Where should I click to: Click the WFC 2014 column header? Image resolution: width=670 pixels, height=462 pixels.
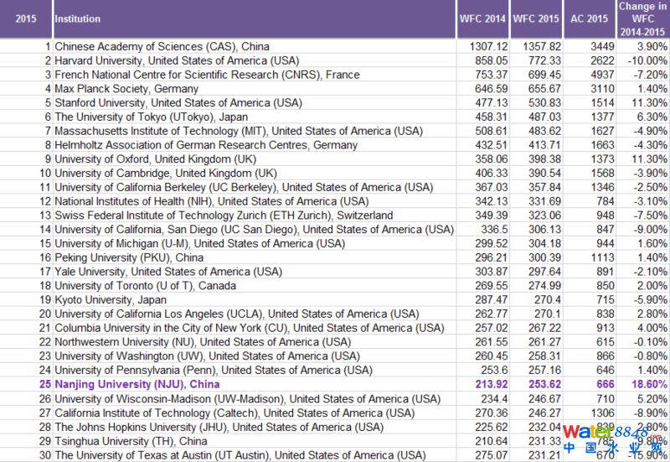click(482, 18)
